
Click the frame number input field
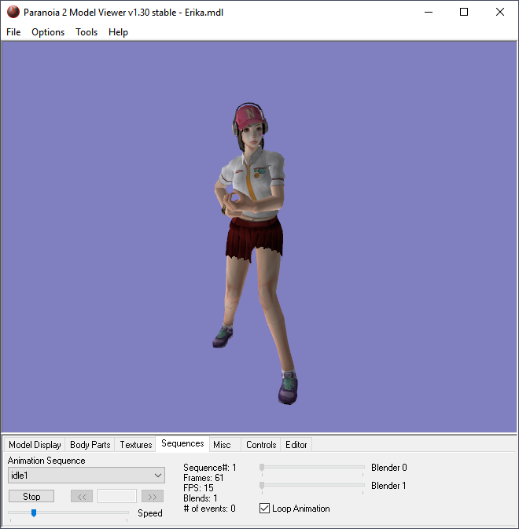tap(117, 496)
